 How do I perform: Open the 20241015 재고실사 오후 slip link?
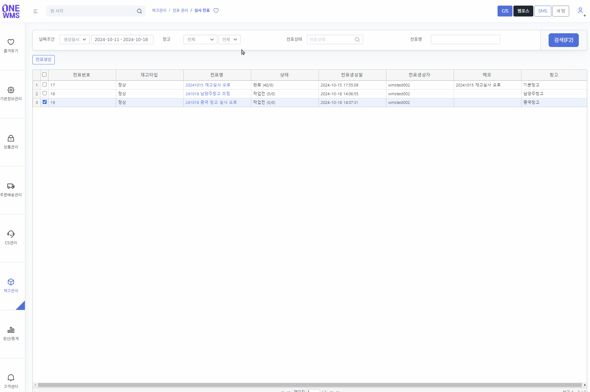point(208,85)
